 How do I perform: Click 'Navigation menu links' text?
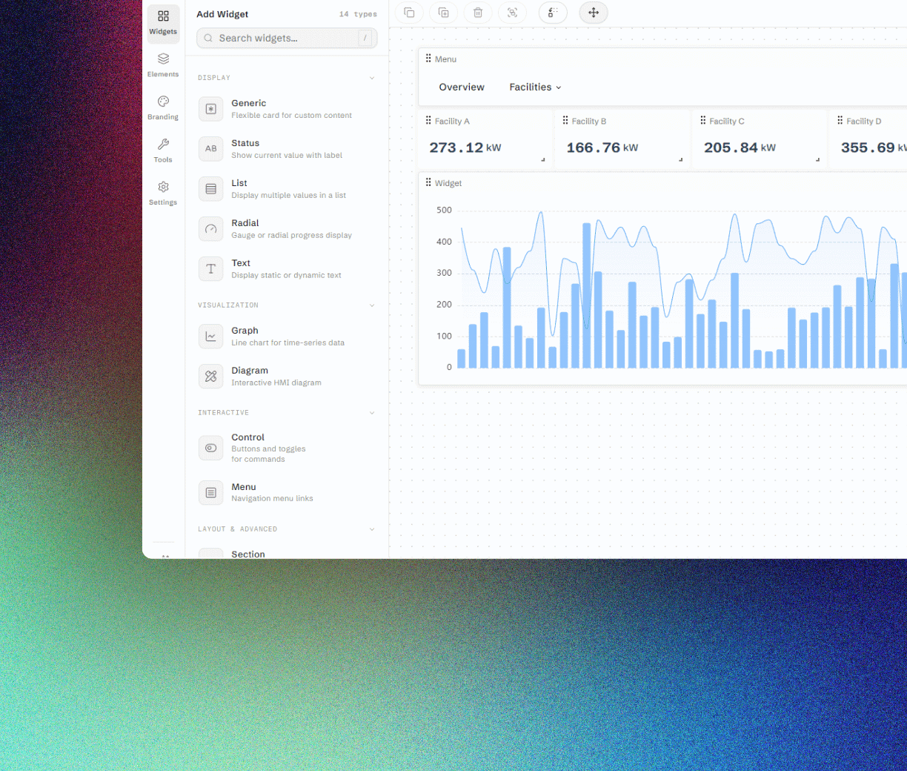click(272, 499)
